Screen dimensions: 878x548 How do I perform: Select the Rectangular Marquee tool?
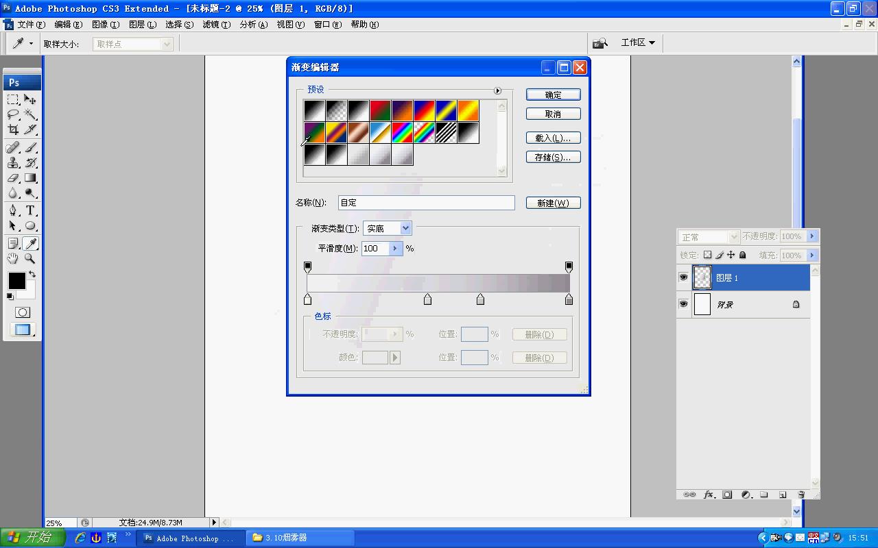pos(13,99)
